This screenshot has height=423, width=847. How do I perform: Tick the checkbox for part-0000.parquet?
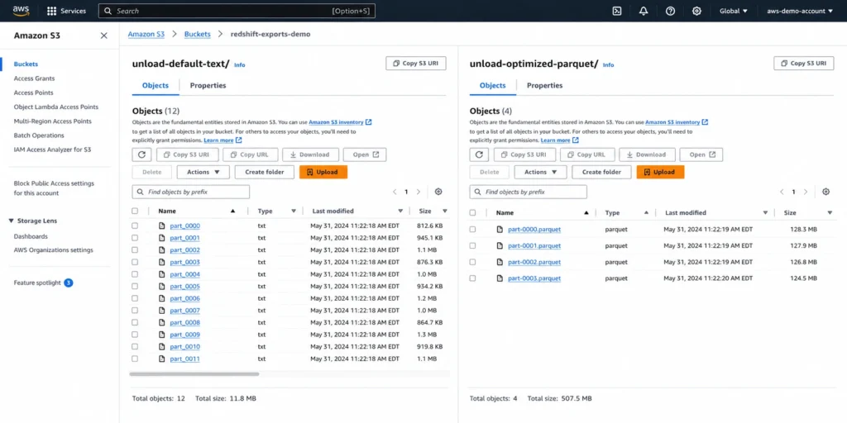(472, 230)
